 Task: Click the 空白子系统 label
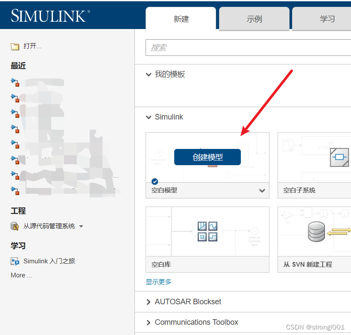[x=299, y=190]
